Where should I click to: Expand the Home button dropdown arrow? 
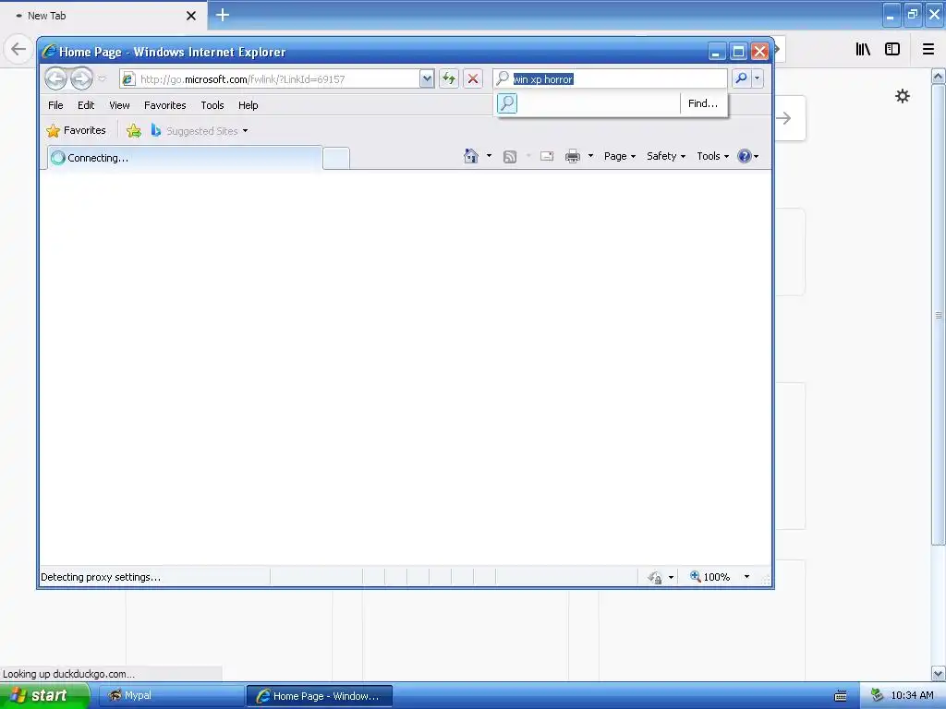tap(489, 156)
